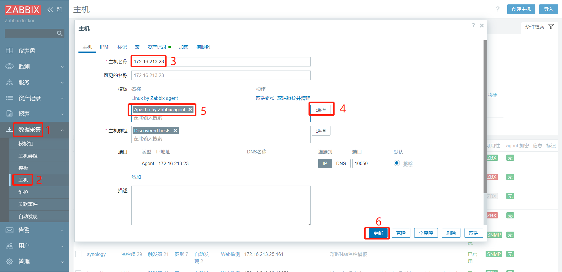Expand the 服务 menu chevron
Viewport: 562px width, 272px height.
click(x=62, y=83)
